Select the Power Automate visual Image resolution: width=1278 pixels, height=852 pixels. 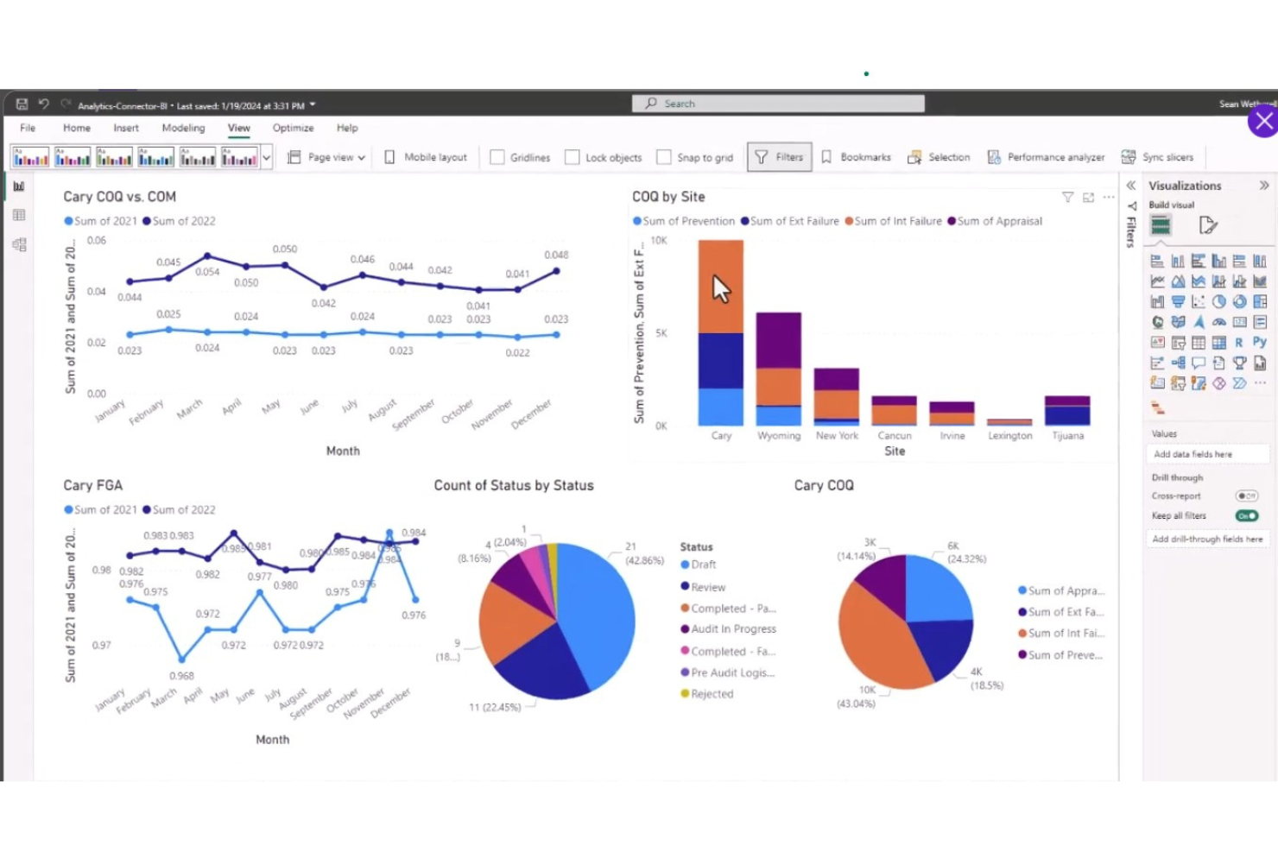click(x=1240, y=382)
